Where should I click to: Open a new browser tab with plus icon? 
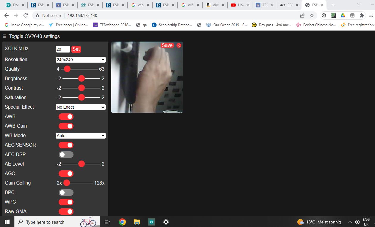coord(333,5)
